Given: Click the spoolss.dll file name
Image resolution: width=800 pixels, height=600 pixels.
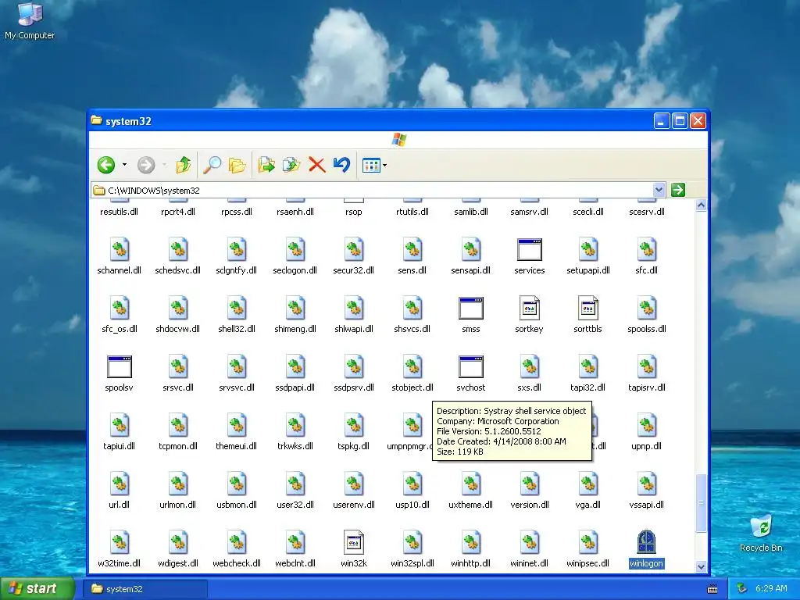Looking at the screenshot, I should [x=646, y=329].
